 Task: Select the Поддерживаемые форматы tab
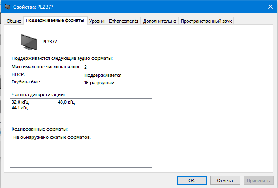[55, 21]
